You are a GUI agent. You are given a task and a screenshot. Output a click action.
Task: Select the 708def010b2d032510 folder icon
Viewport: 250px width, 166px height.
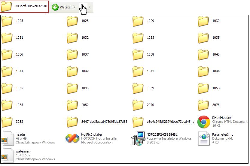(6, 6)
